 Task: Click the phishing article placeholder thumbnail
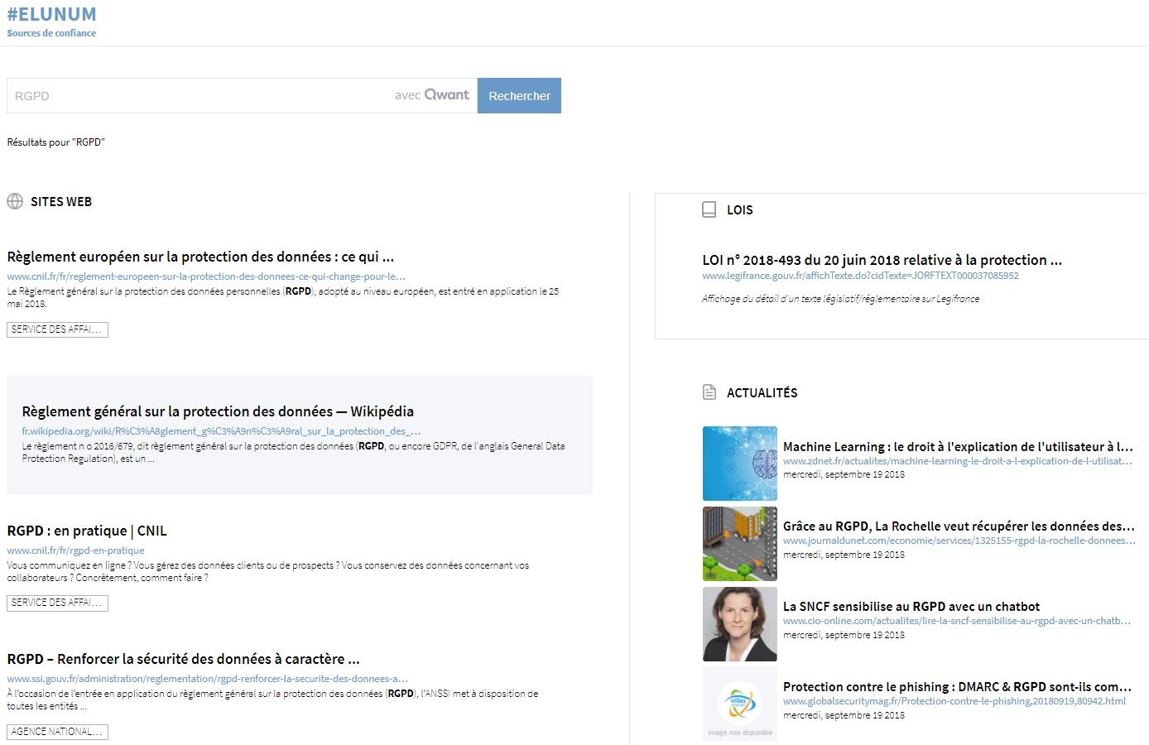pos(739,704)
